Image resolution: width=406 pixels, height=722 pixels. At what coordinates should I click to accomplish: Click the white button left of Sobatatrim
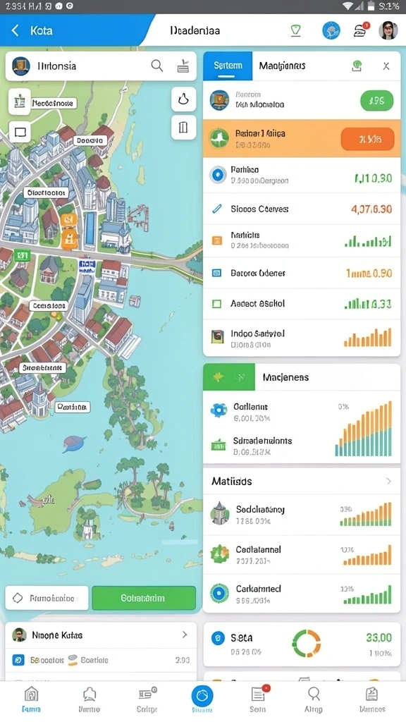tap(47, 598)
